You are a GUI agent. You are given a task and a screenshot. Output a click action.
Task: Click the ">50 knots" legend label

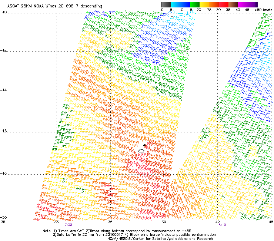coord(263,10)
